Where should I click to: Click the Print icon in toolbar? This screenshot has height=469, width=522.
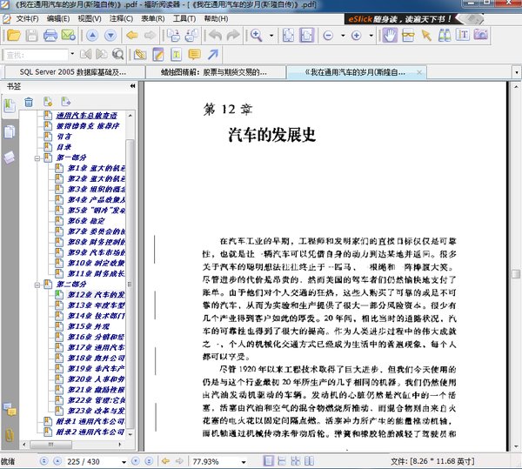[50, 36]
